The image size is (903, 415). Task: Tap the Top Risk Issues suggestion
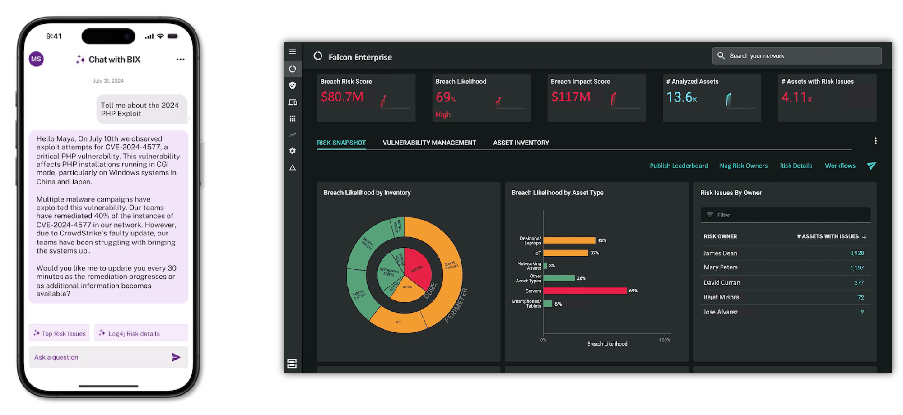tap(60, 333)
